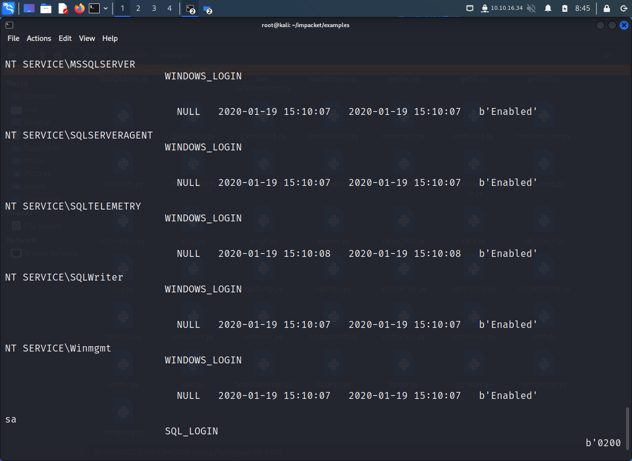
Task: Click b'Enabled' in the SQLTELEMETRY row
Action: pos(508,254)
